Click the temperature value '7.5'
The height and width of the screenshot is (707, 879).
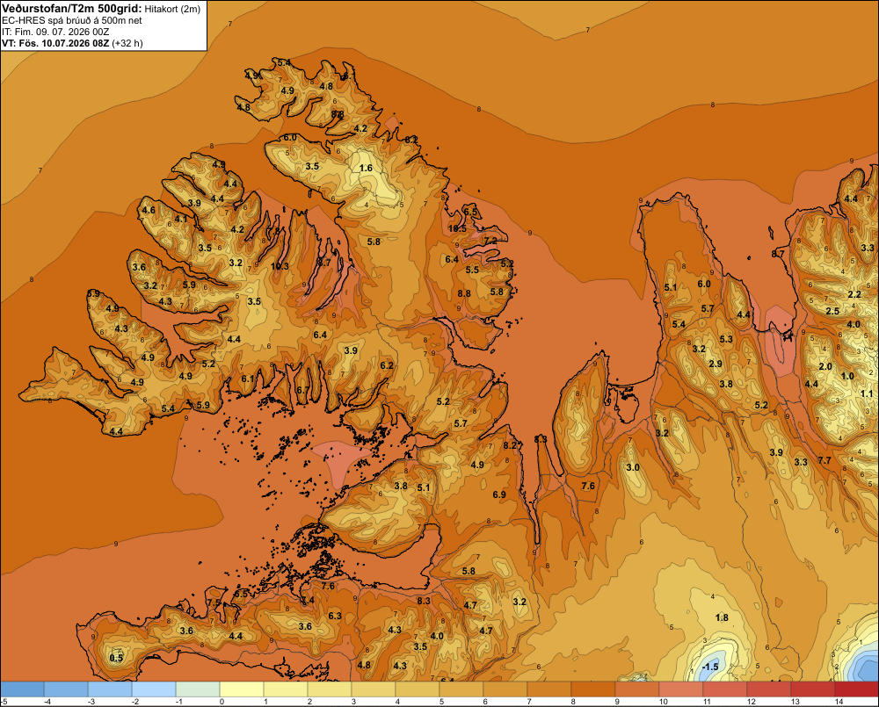(x=214, y=602)
